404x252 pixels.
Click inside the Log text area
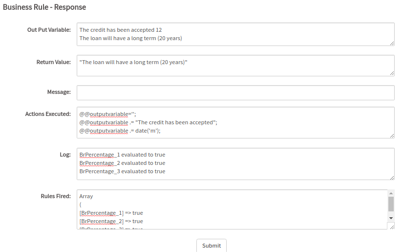tap(234, 164)
